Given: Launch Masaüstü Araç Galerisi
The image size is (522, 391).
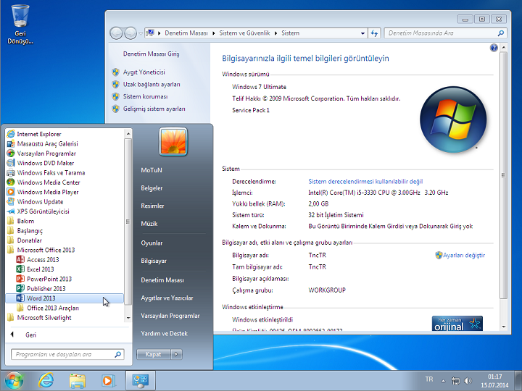Looking at the screenshot, I should pos(42,143).
